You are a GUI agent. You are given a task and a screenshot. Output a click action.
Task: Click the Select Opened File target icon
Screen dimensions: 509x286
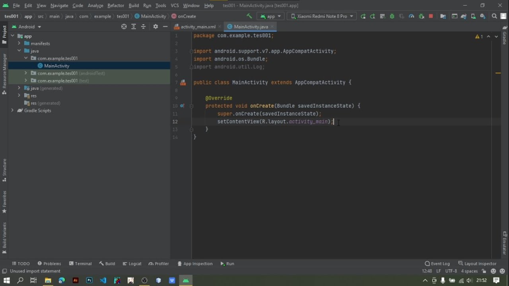(124, 27)
